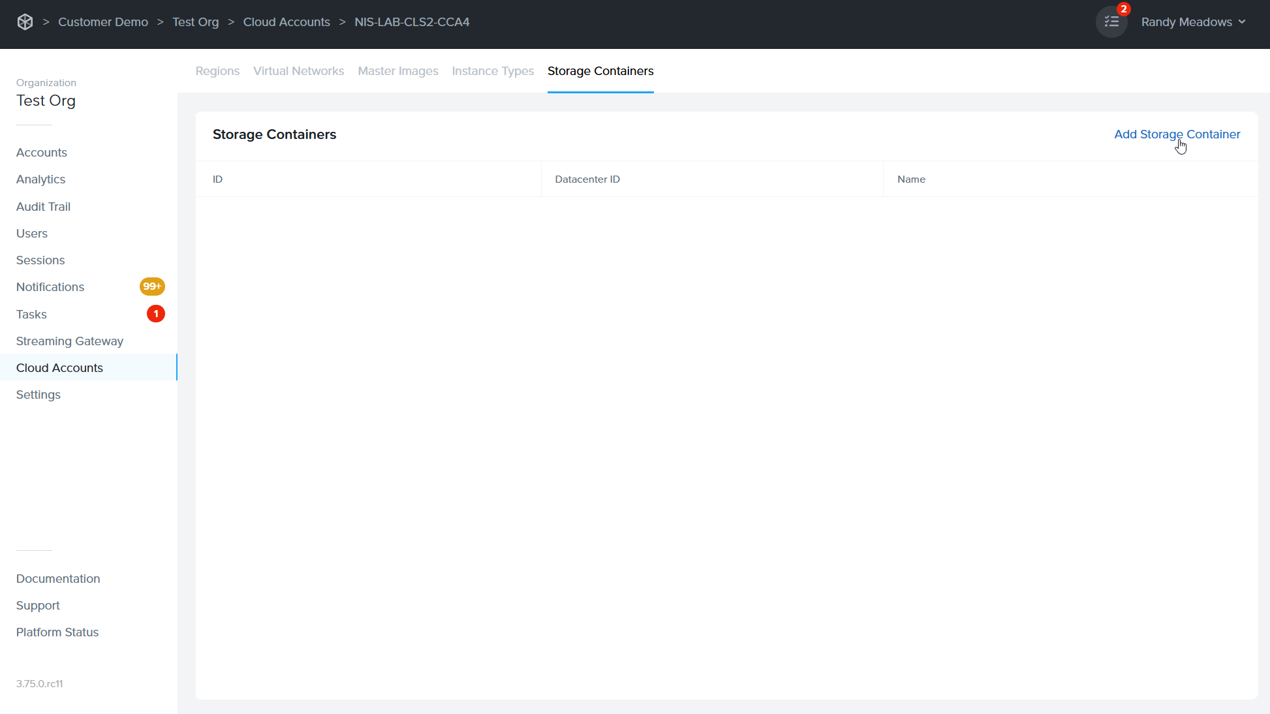Image resolution: width=1270 pixels, height=714 pixels.
Task: Open the Sessions page
Action: click(x=40, y=260)
